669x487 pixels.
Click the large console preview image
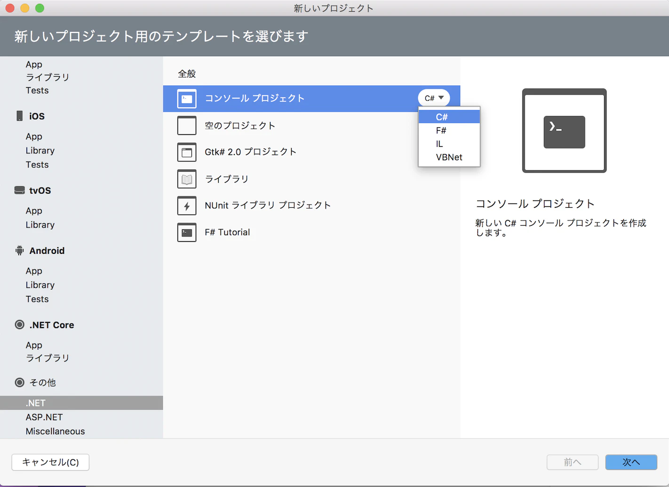click(564, 131)
